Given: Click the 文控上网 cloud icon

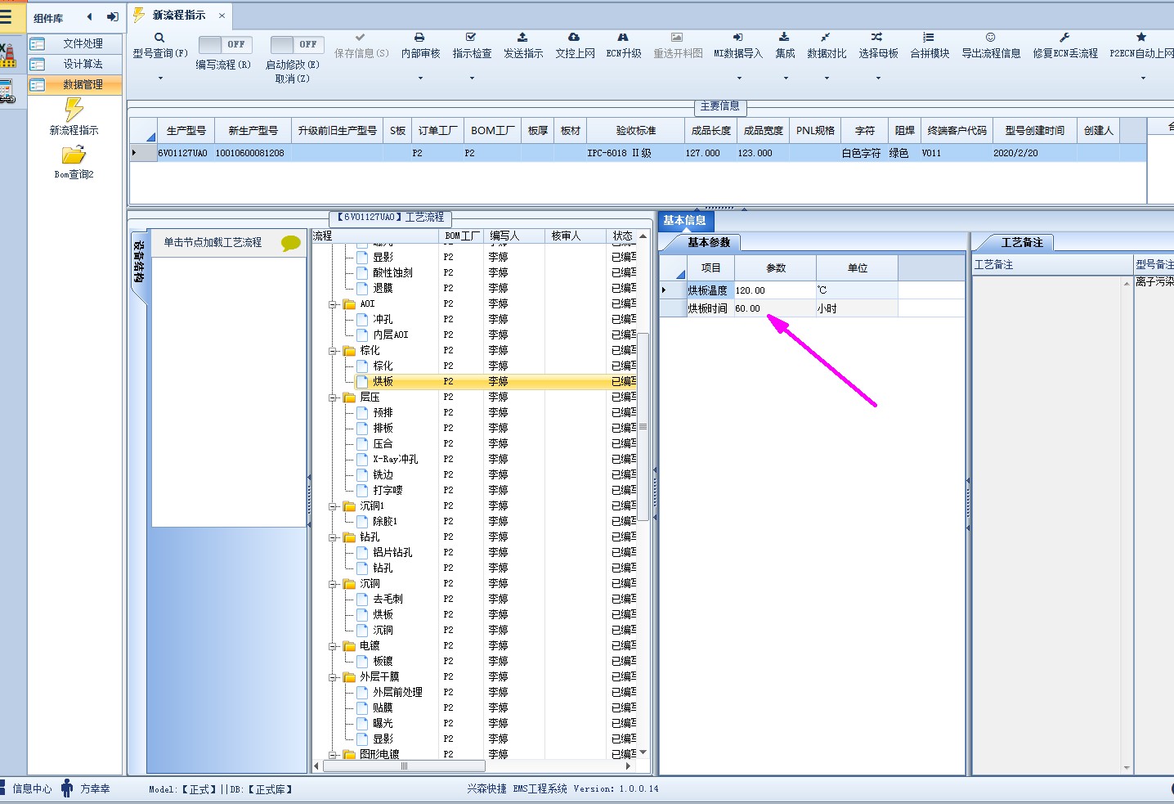Looking at the screenshot, I should point(574,38).
